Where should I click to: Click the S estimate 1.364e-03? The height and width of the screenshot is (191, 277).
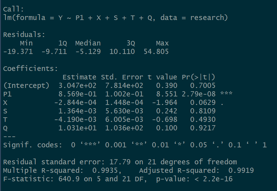tap(77, 111)
